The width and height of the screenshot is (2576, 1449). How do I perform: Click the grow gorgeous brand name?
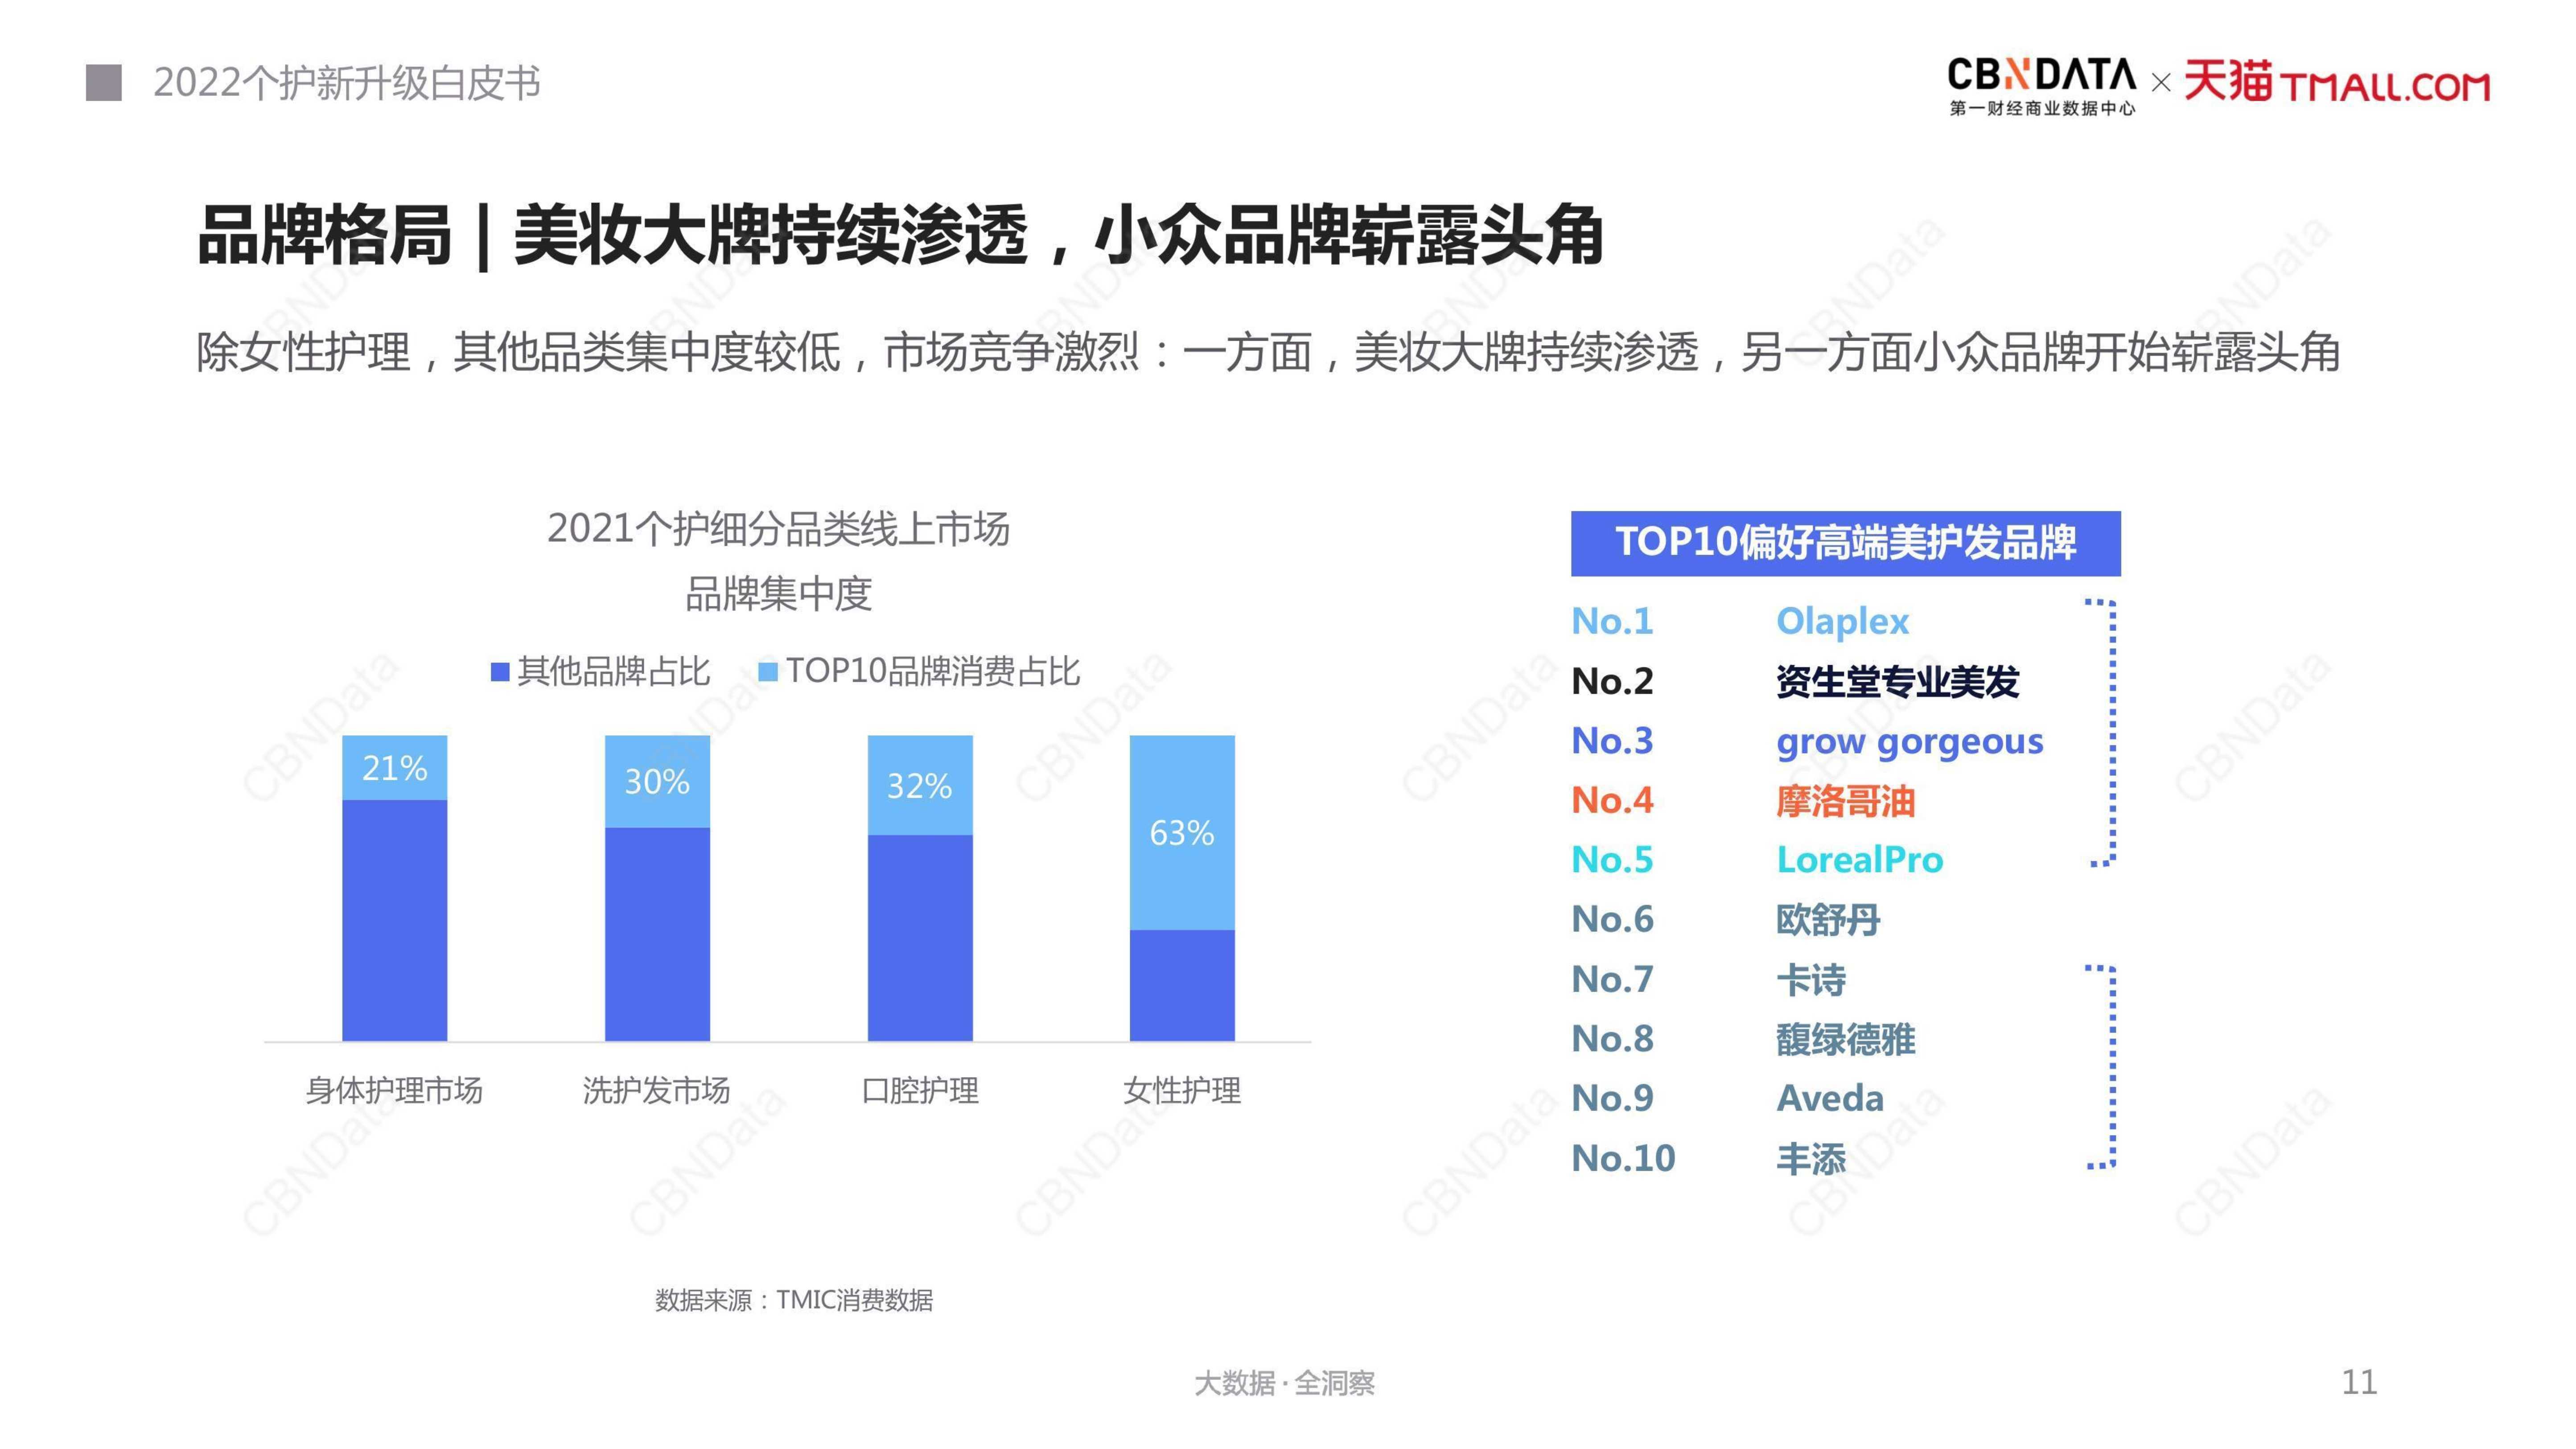tap(1909, 743)
